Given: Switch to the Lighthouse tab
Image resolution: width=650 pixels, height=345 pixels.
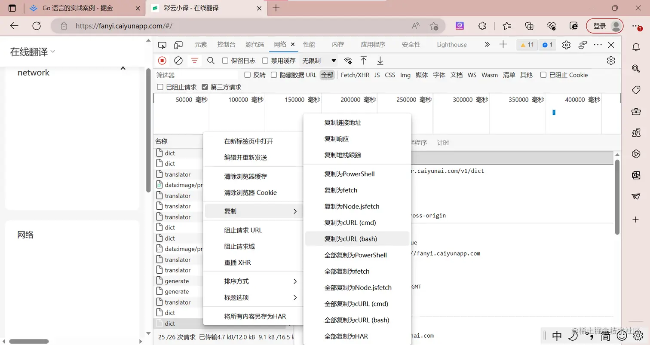Looking at the screenshot, I should (451, 45).
